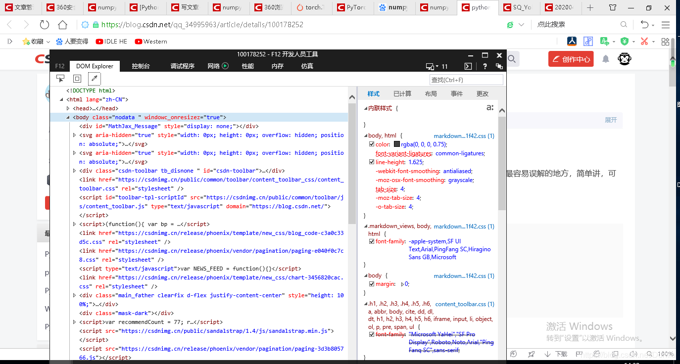This screenshot has width=680, height=364.
Task: Switch to the torch browser tab
Action: (x=311, y=7)
